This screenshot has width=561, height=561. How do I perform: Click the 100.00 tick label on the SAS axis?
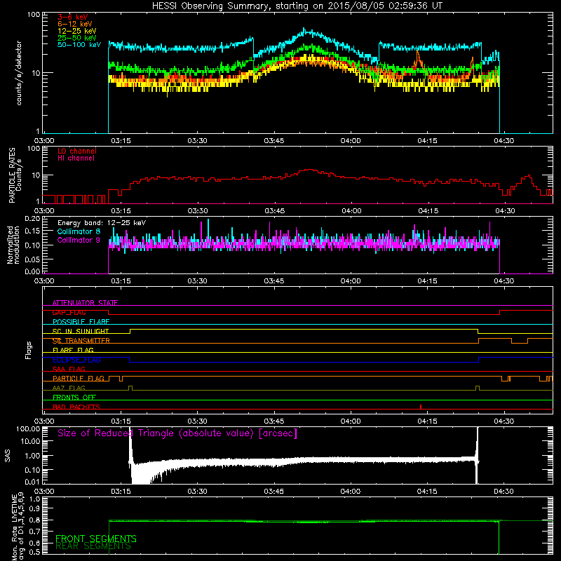pos(28,428)
